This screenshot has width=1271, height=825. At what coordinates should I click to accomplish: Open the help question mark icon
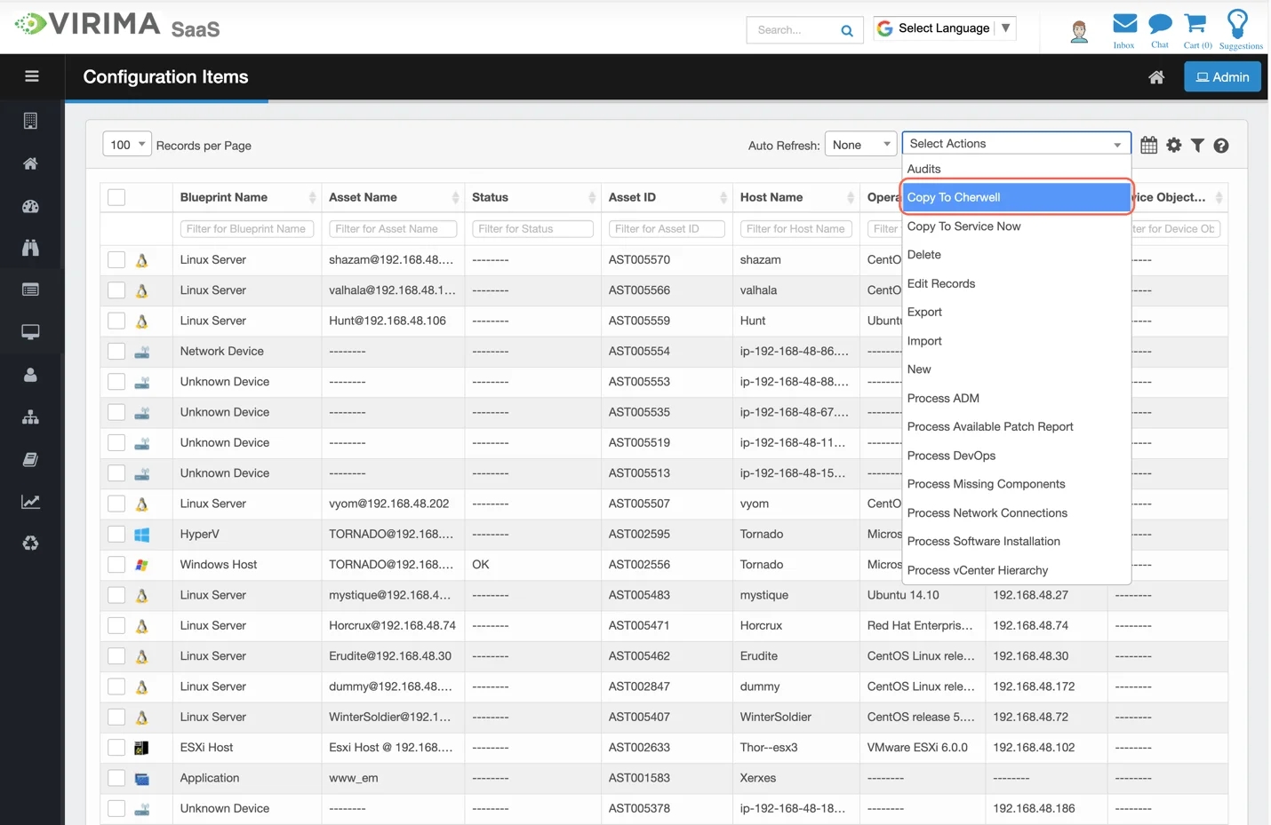[1221, 146]
